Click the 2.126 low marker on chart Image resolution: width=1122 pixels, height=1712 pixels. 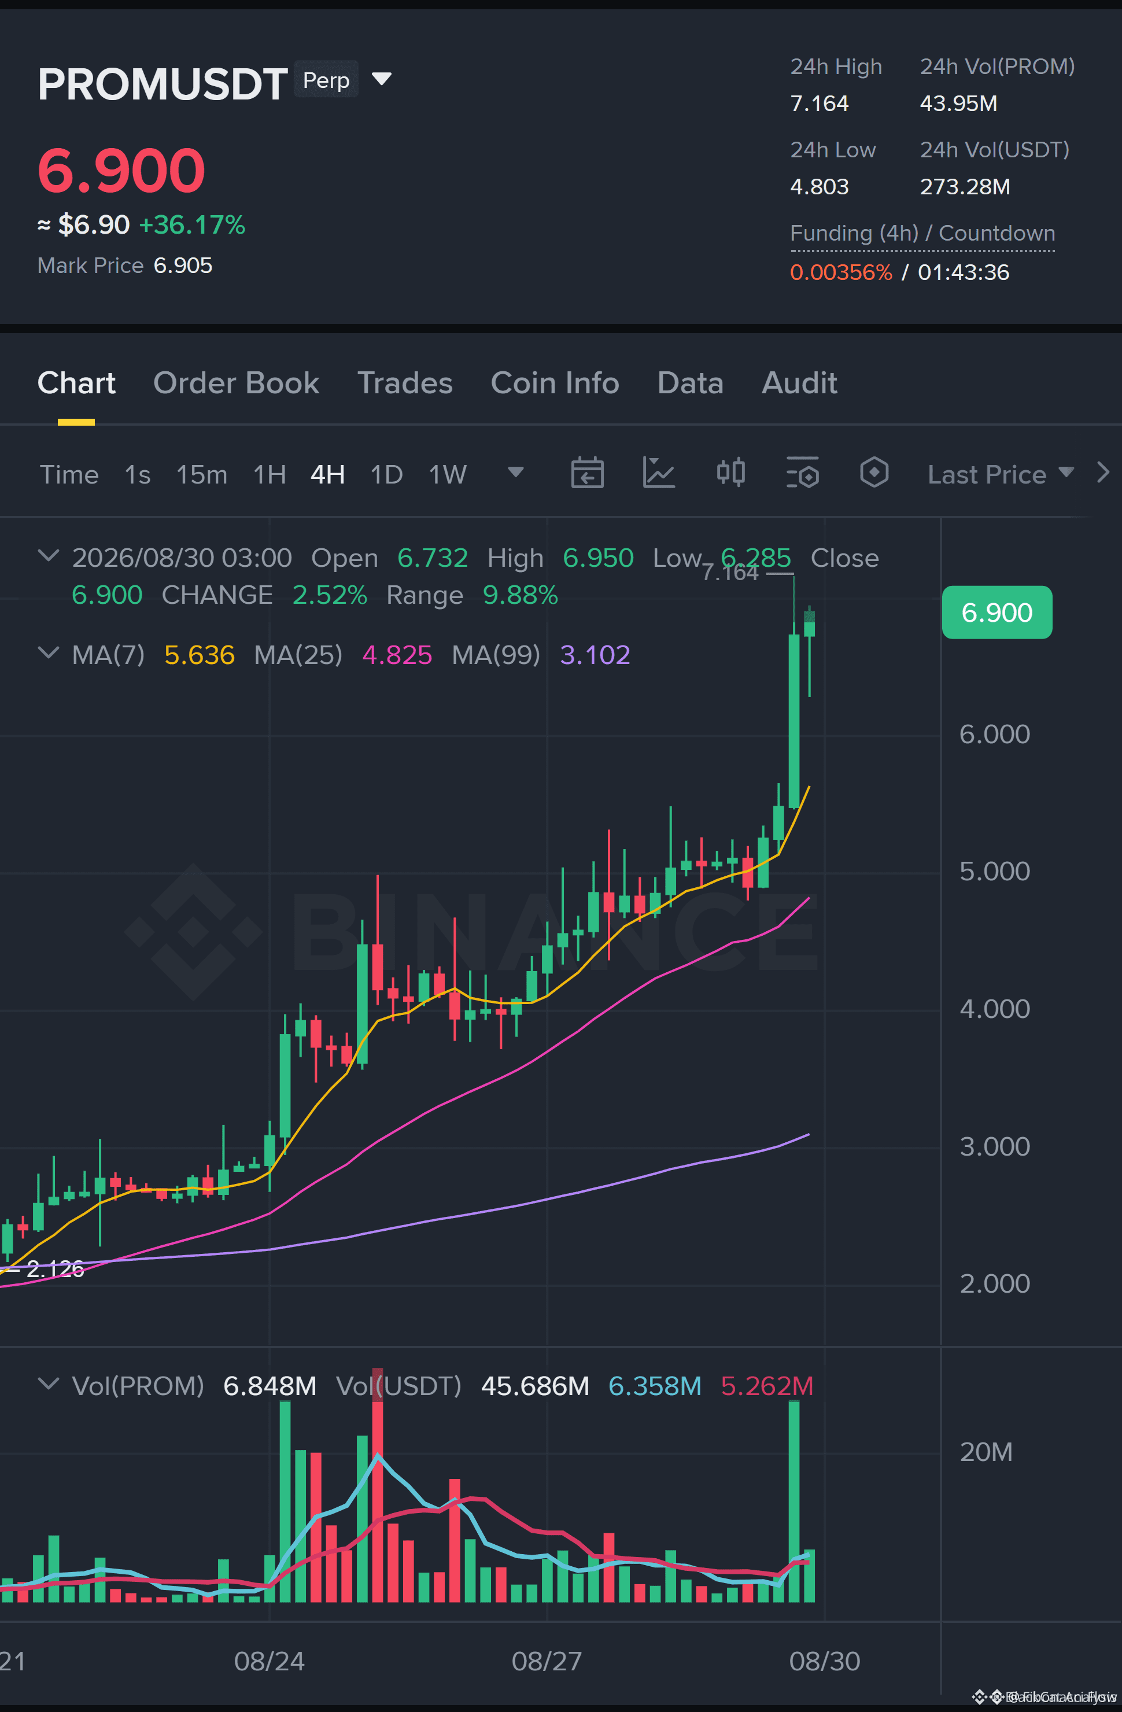pos(55,1270)
